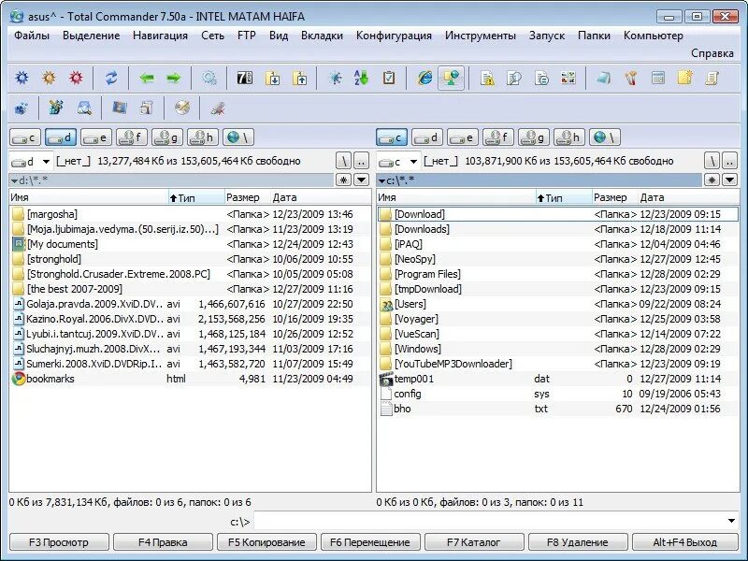
Task: Open the Справка menu
Action: pos(712,53)
